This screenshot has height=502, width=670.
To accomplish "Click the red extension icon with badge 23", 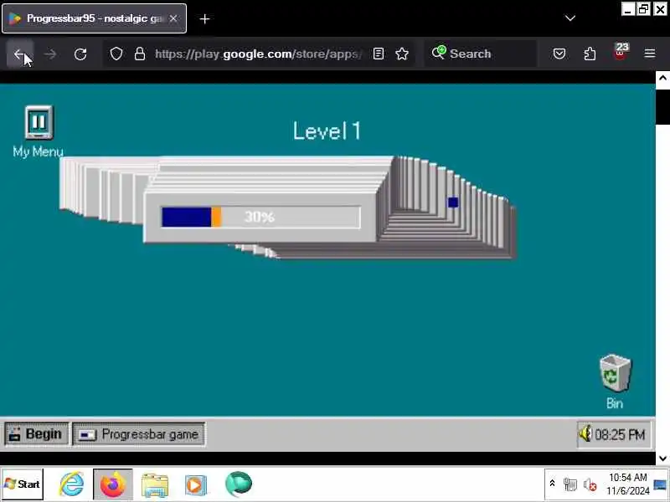I will [x=621, y=52].
